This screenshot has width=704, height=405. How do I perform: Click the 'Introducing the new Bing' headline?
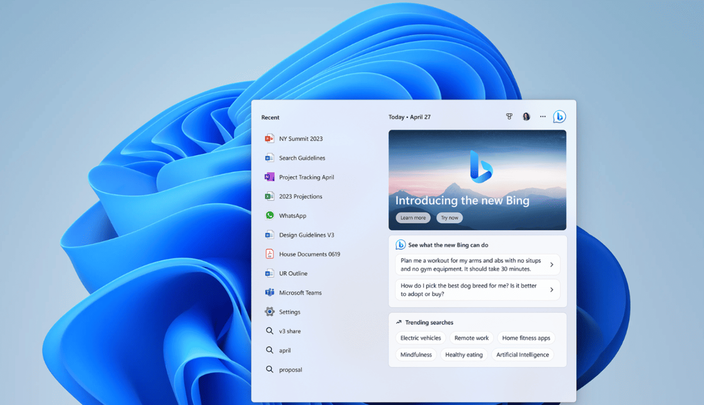(462, 201)
